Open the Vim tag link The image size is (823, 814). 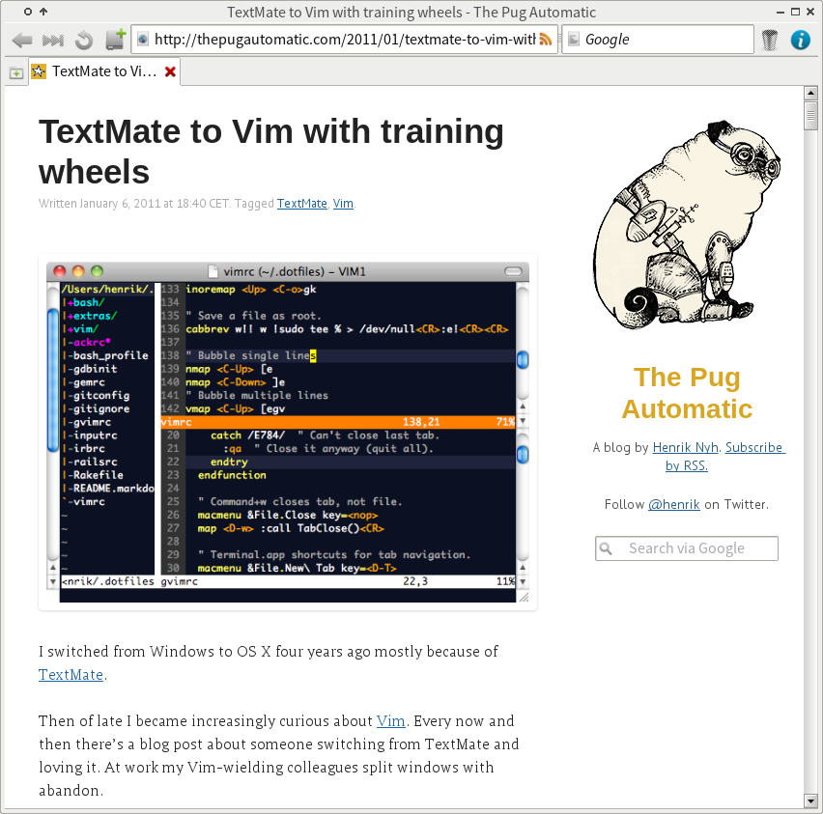[x=343, y=204]
